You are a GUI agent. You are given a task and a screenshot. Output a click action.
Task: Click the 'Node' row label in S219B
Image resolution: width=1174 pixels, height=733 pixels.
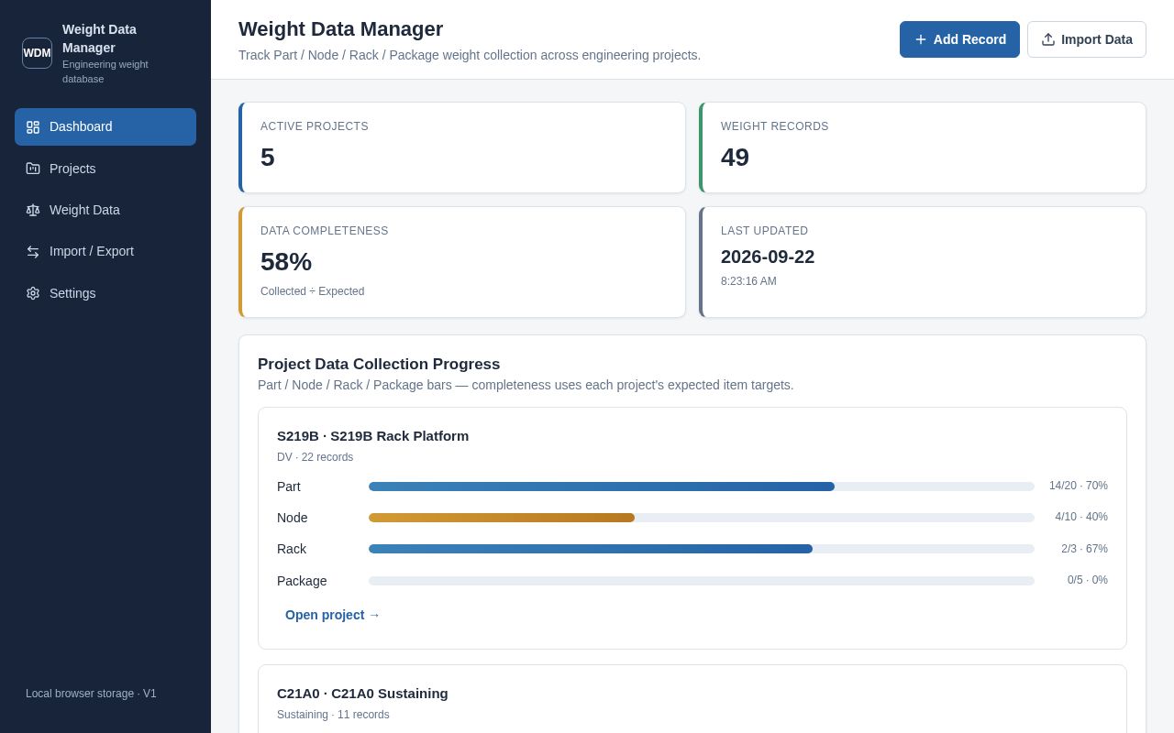pyautogui.click(x=293, y=518)
